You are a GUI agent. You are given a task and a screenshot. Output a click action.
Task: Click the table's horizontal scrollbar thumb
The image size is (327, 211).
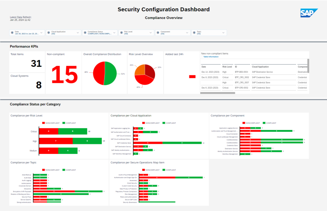click(x=217, y=93)
